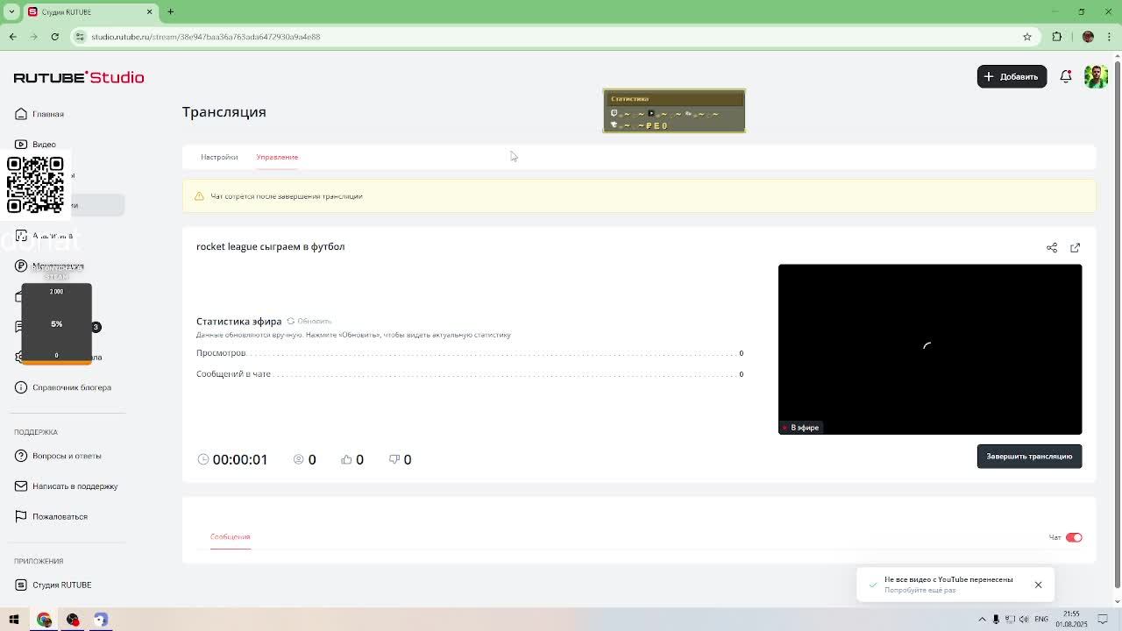Open Справочник блогера info icon
Viewport: 1122px width, 631px height.
coord(21,387)
